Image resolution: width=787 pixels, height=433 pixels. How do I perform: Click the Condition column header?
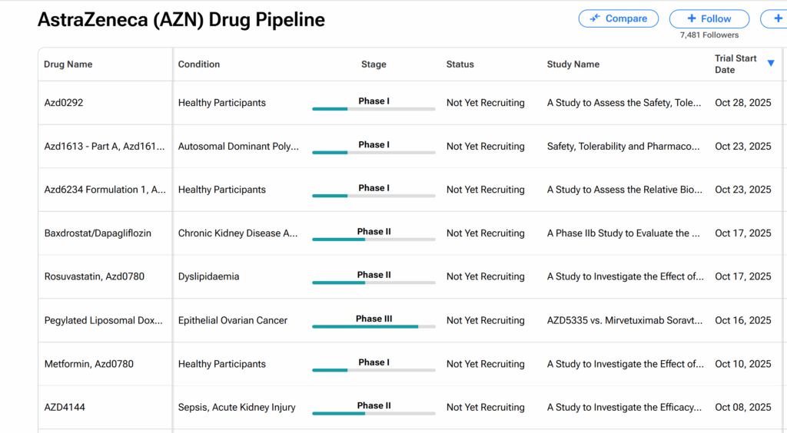[x=199, y=64]
